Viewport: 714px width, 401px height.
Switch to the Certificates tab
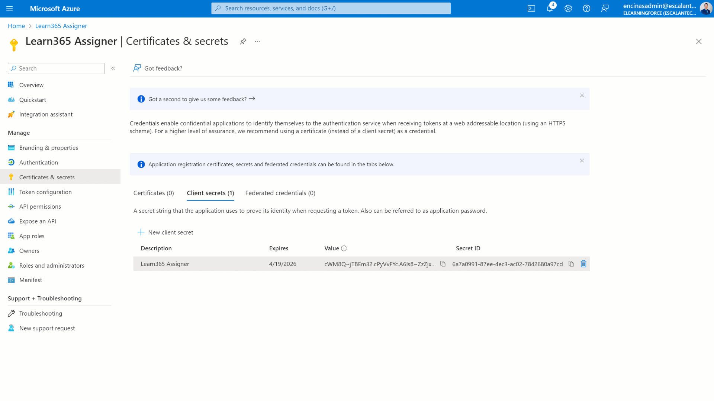coord(154,193)
